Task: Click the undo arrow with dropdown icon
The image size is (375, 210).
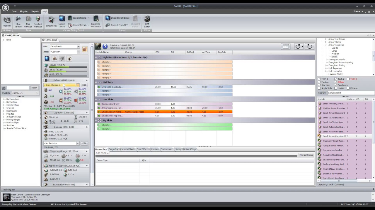Action: (299, 46)
